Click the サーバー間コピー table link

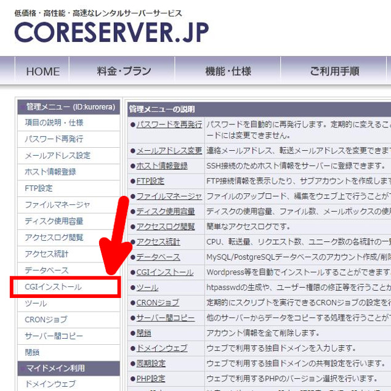coord(166,318)
